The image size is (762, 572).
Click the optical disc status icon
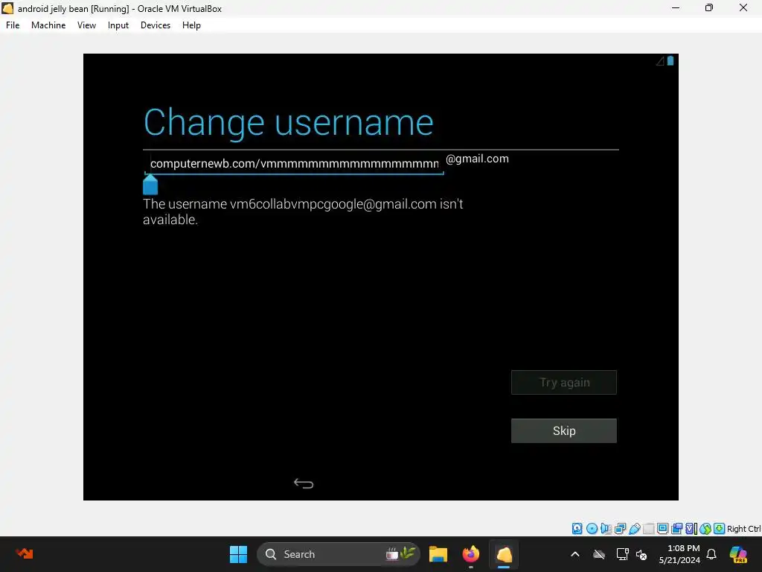[x=592, y=529]
